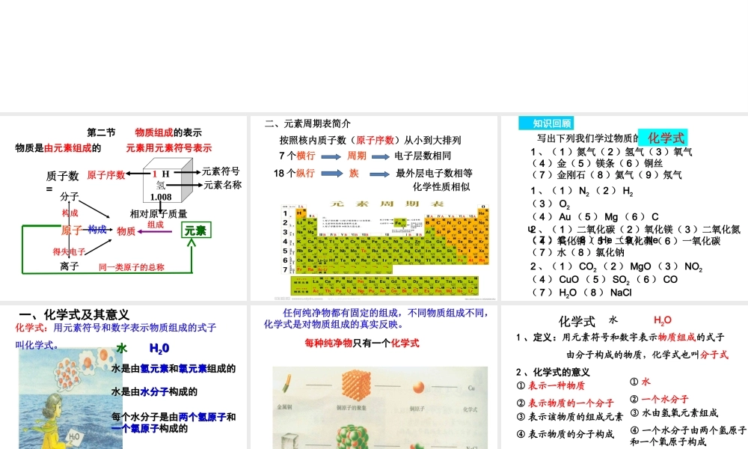Open the slide titled 二、元素周期表简介
The image size is (748, 449).
(x=374, y=208)
